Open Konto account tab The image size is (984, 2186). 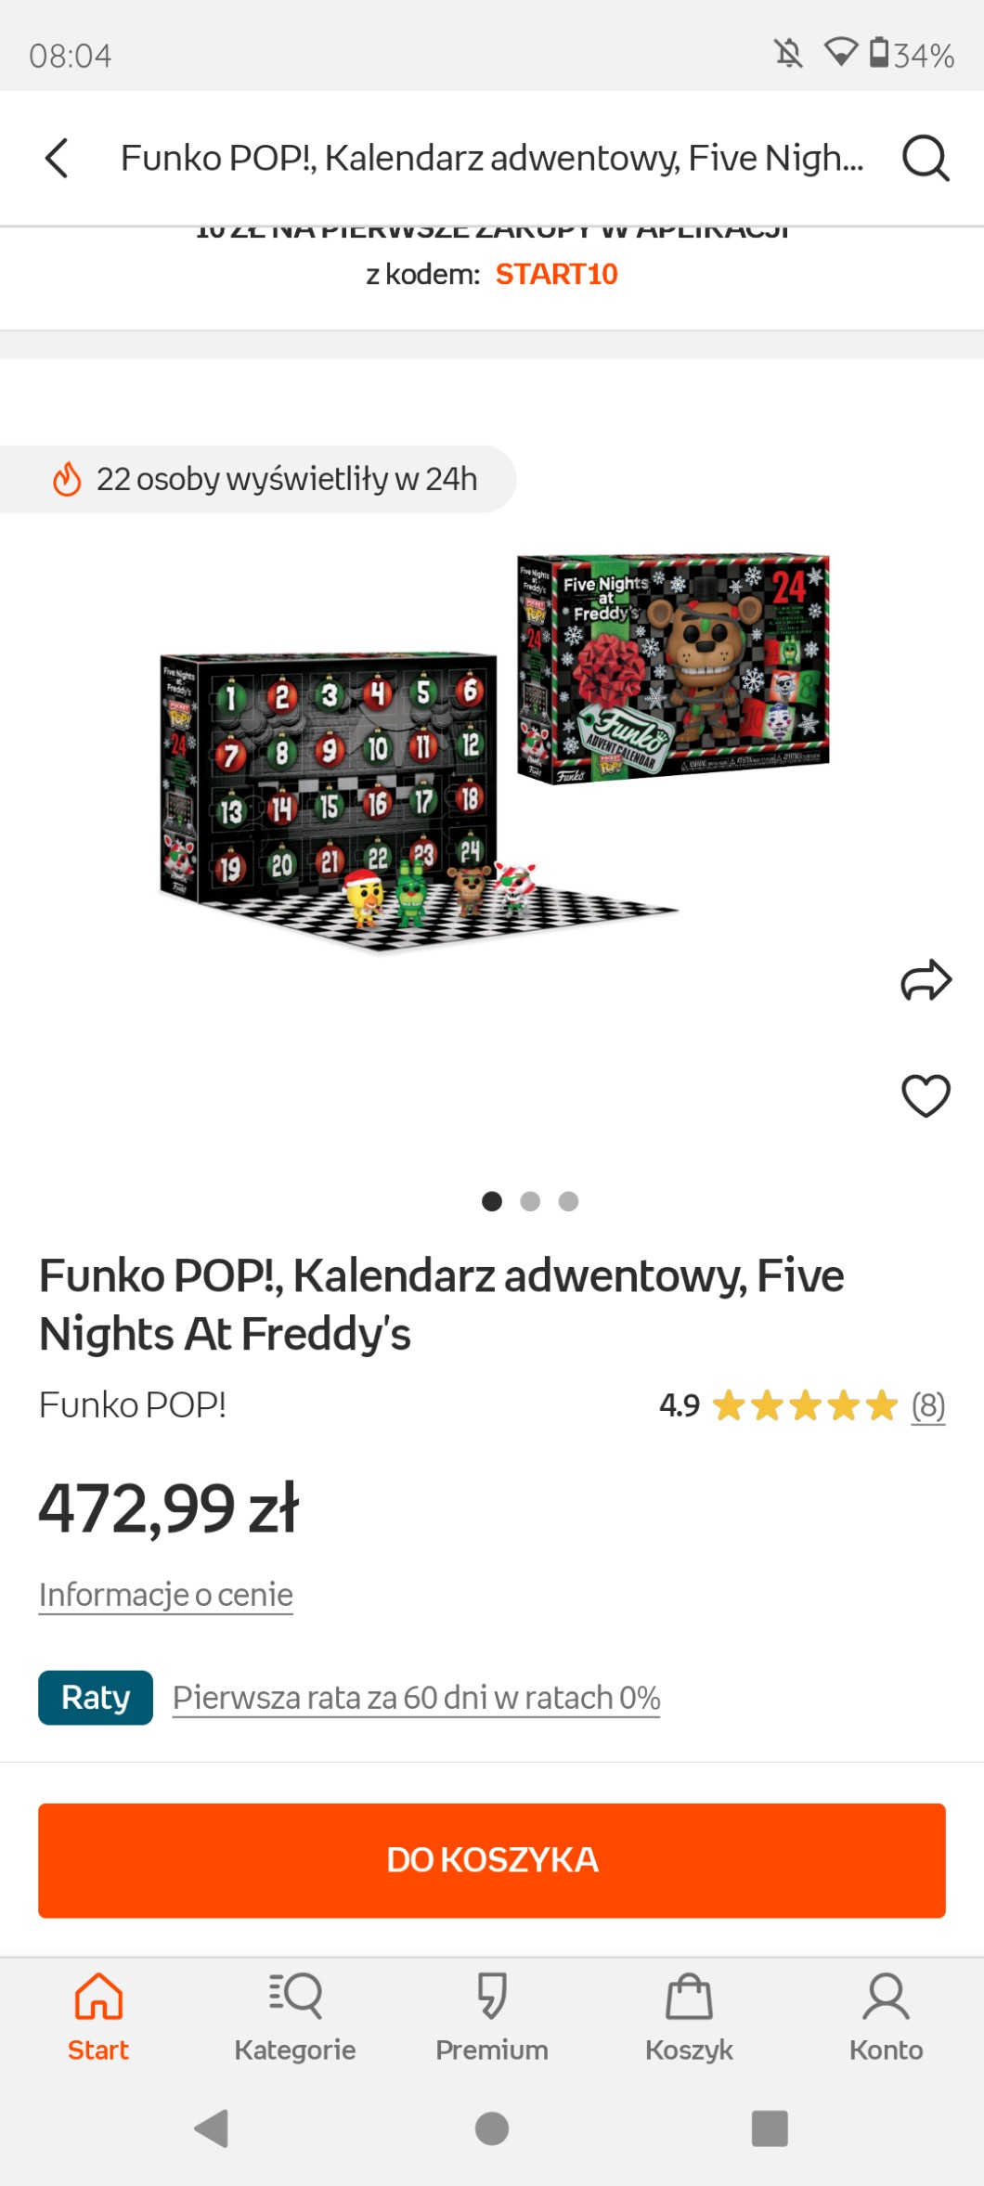[x=886, y=2017]
